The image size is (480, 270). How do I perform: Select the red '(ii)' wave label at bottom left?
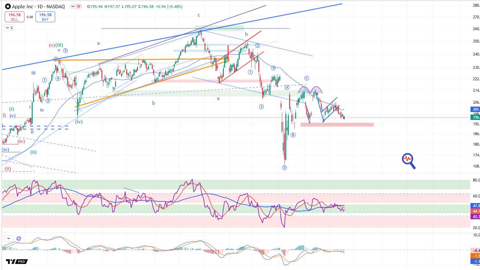tap(8, 169)
